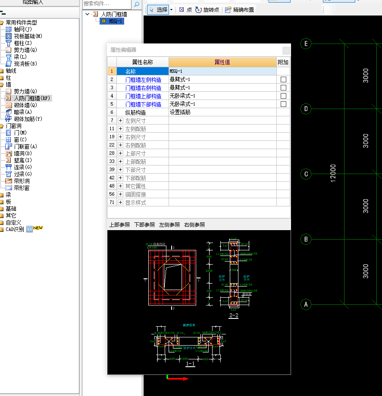The width and height of the screenshot is (382, 396).
Task: Check 附加 box for 门框墙下部构造
Action: coord(283,104)
